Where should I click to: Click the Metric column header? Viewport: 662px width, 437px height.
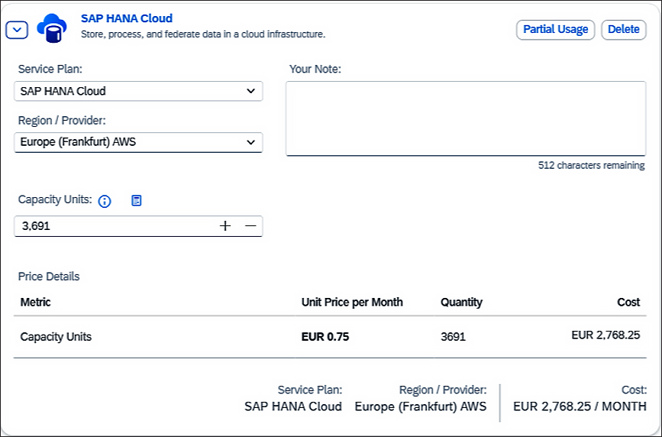pos(35,303)
